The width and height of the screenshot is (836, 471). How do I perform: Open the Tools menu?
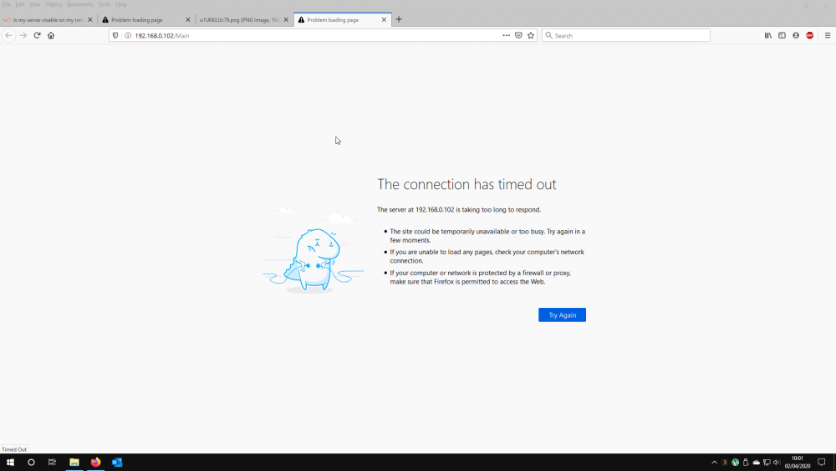click(x=104, y=4)
